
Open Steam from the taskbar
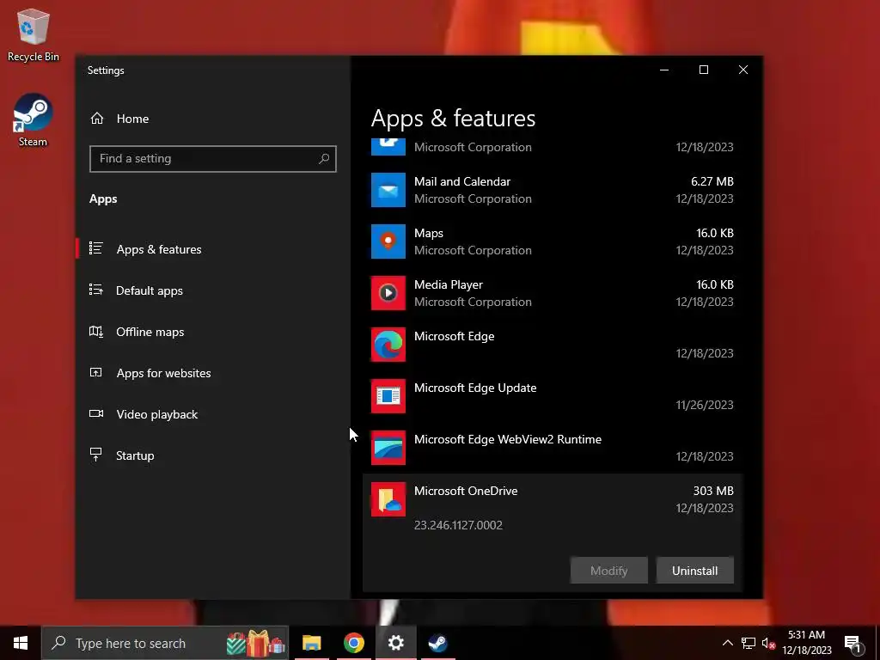click(437, 643)
